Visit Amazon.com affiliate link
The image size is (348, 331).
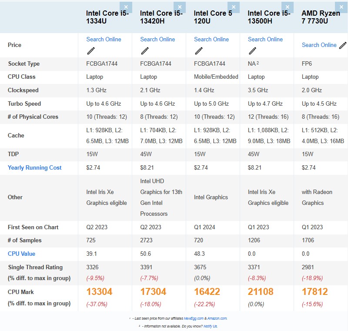[217, 318]
